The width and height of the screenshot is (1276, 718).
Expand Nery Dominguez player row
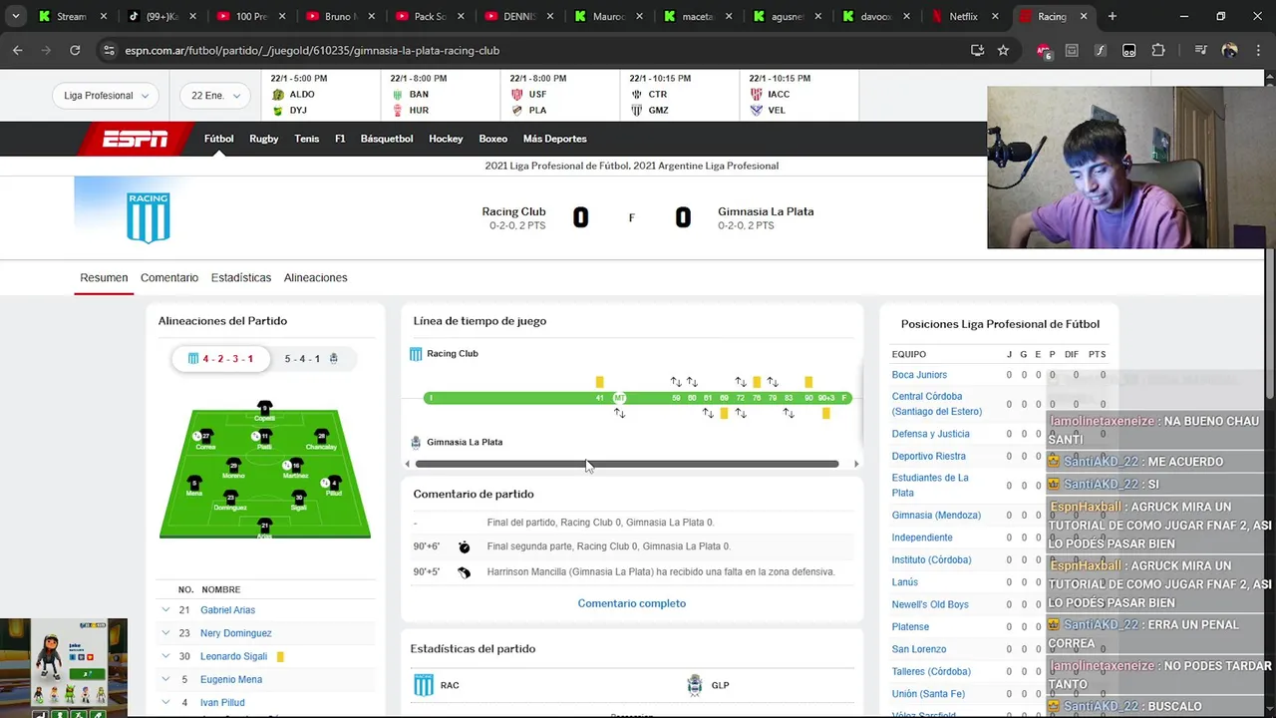point(165,633)
